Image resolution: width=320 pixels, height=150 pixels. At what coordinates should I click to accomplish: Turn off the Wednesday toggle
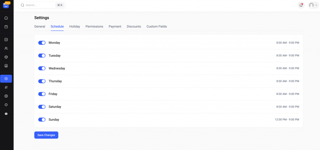coord(42,68)
